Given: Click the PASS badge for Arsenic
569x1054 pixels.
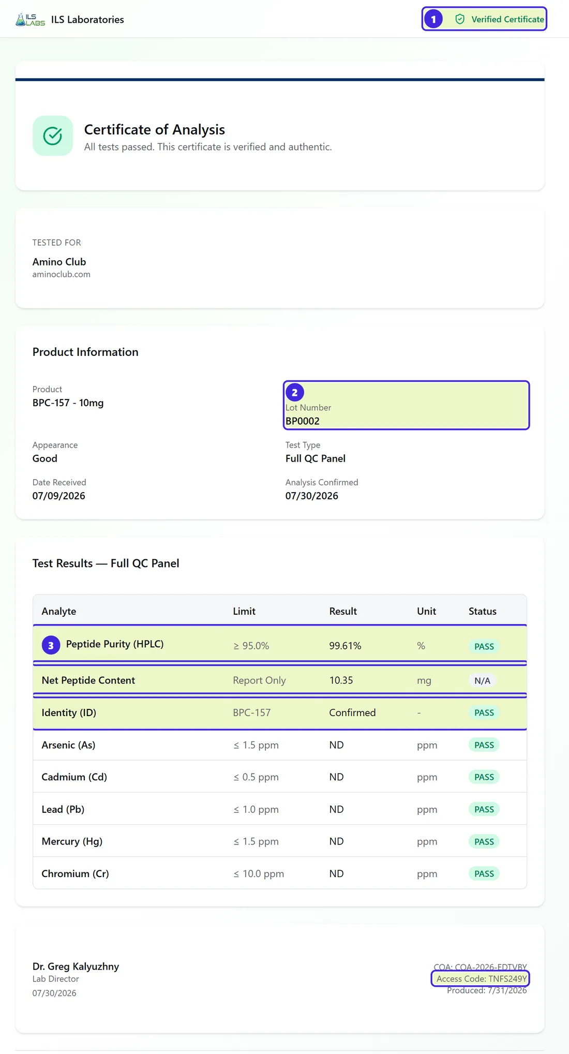Looking at the screenshot, I should pos(484,745).
